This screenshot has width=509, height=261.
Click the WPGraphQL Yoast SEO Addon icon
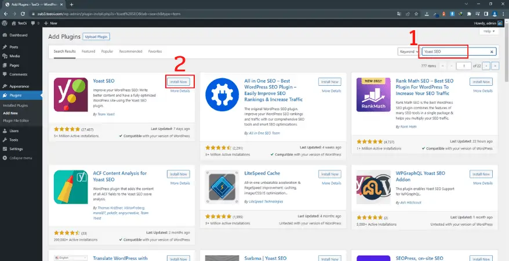tap(373, 187)
